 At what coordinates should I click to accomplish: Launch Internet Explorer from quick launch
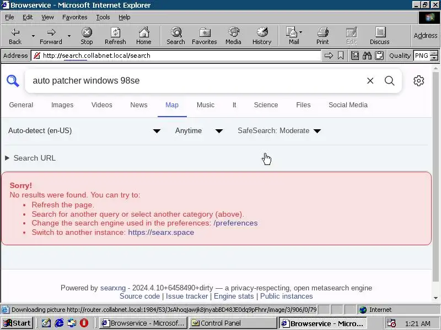59,323
